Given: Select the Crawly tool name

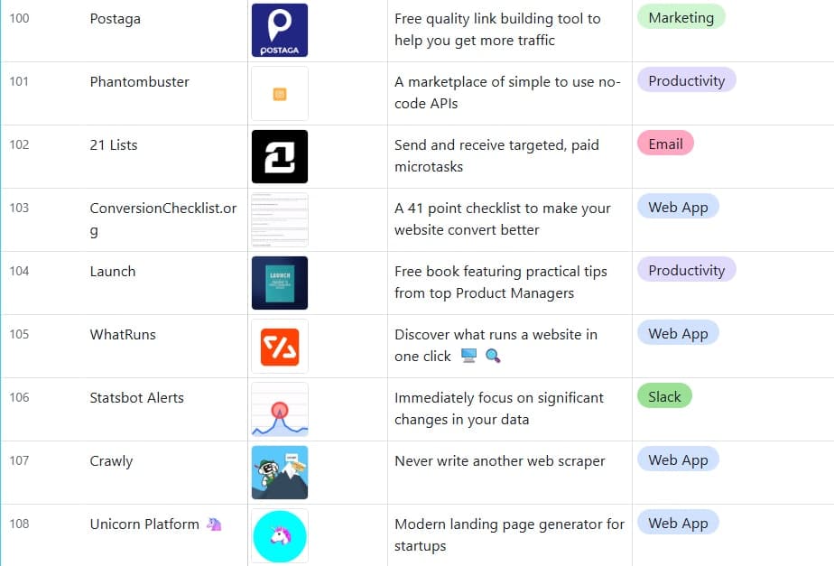Looking at the screenshot, I should click(x=111, y=460).
